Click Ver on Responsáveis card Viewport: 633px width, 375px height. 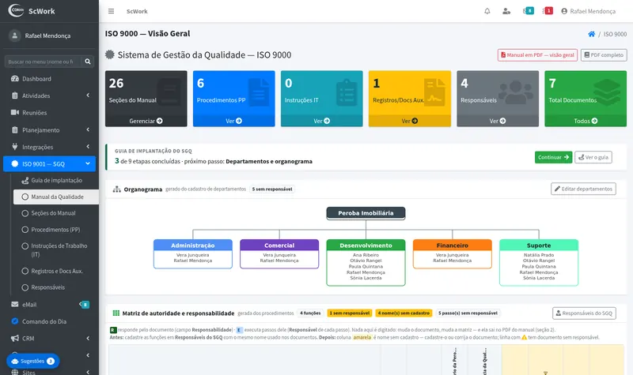click(498, 121)
